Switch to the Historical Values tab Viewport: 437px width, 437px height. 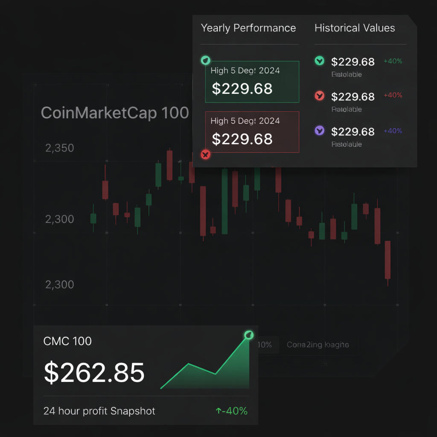pyautogui.click(x=355, y=28)
